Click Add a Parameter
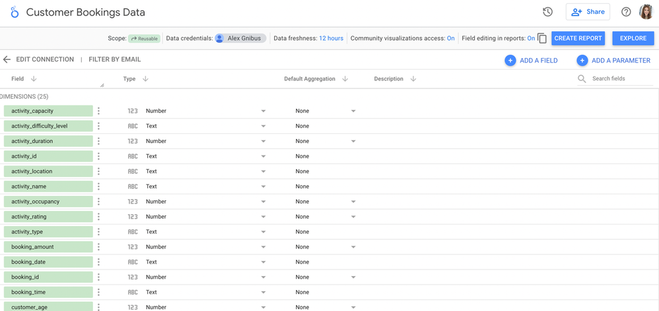The width and height of the screenshot is (659, 311). pyautogui.click(x=613, y=61)
